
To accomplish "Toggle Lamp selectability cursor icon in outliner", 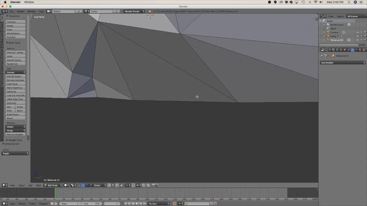I will (x=361, y=36).
